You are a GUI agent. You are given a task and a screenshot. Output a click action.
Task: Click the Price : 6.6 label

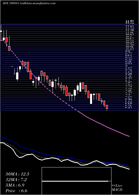pos(16,191)
